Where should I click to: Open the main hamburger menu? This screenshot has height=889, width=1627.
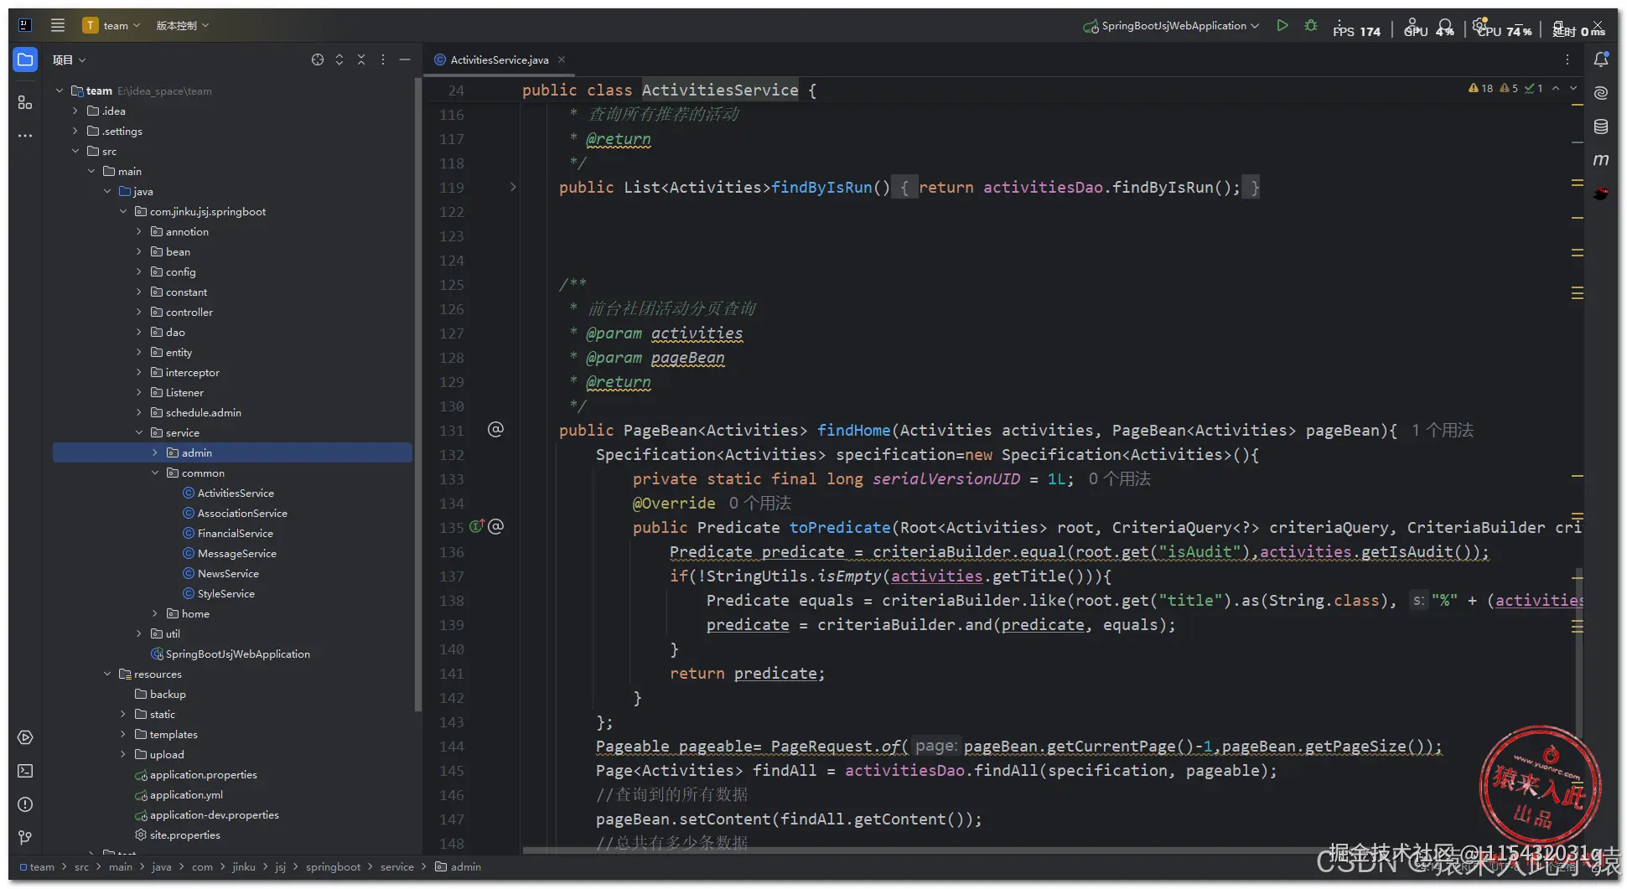(x=58, y=25)
